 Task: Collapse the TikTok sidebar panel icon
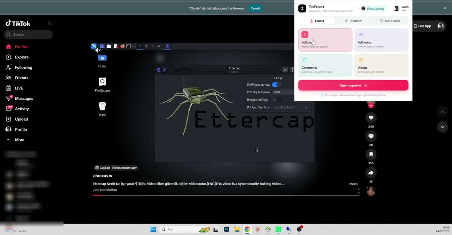tap(50, 23)
